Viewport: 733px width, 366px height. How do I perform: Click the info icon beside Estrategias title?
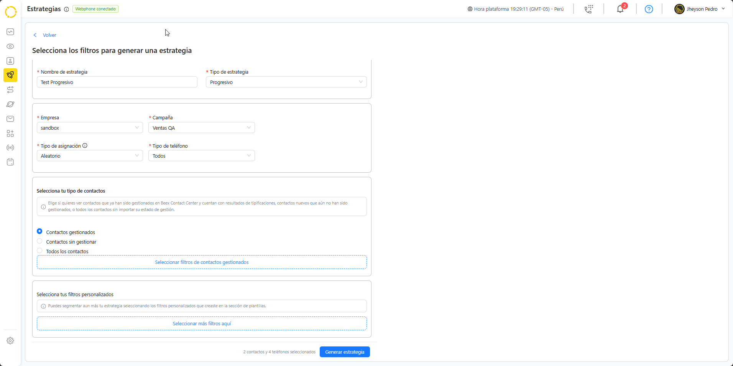tap(66, 10)
